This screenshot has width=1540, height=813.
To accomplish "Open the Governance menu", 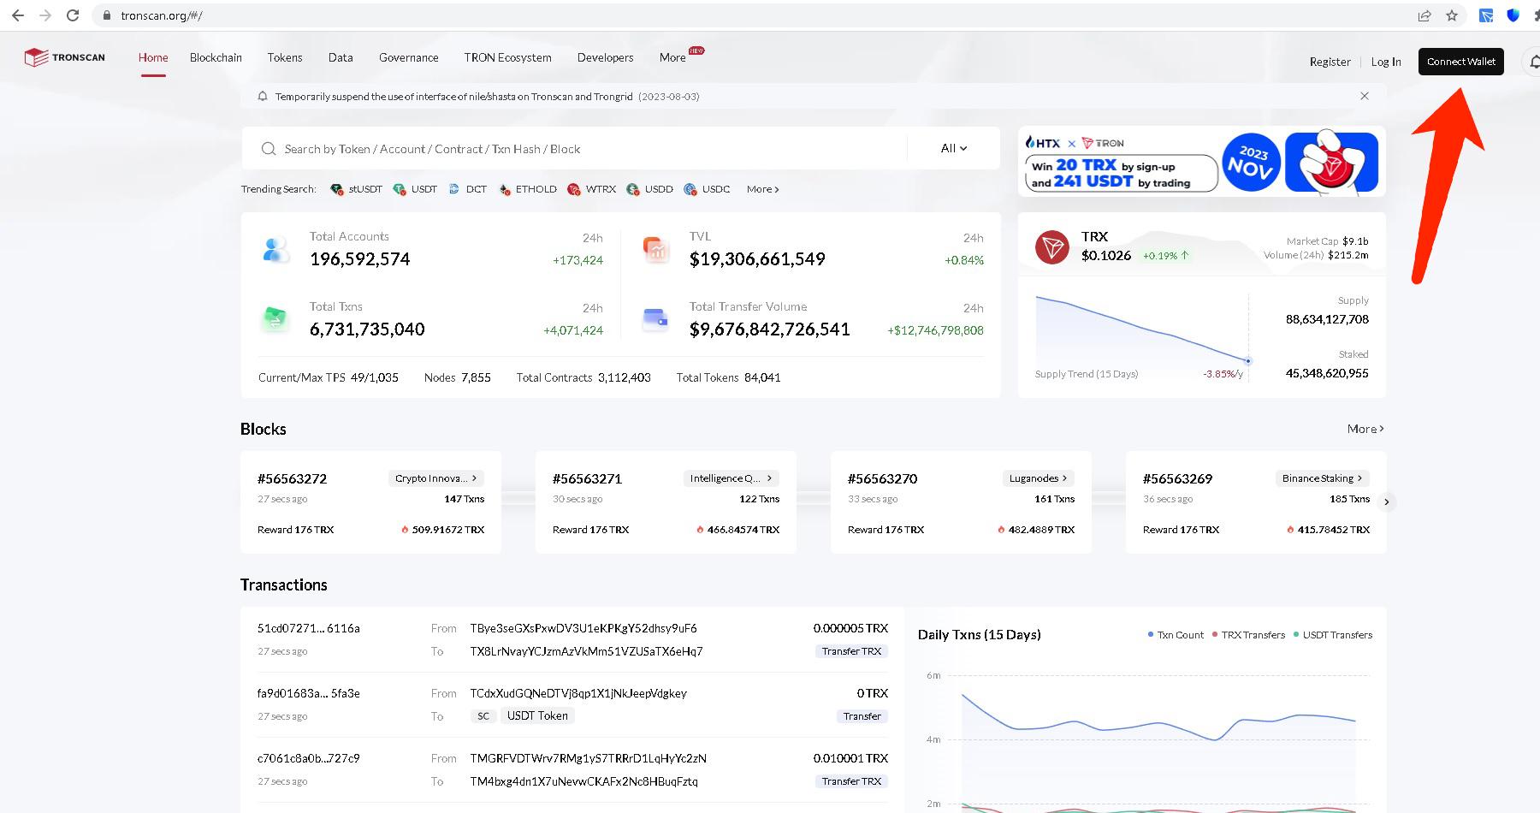I will 409,57.
